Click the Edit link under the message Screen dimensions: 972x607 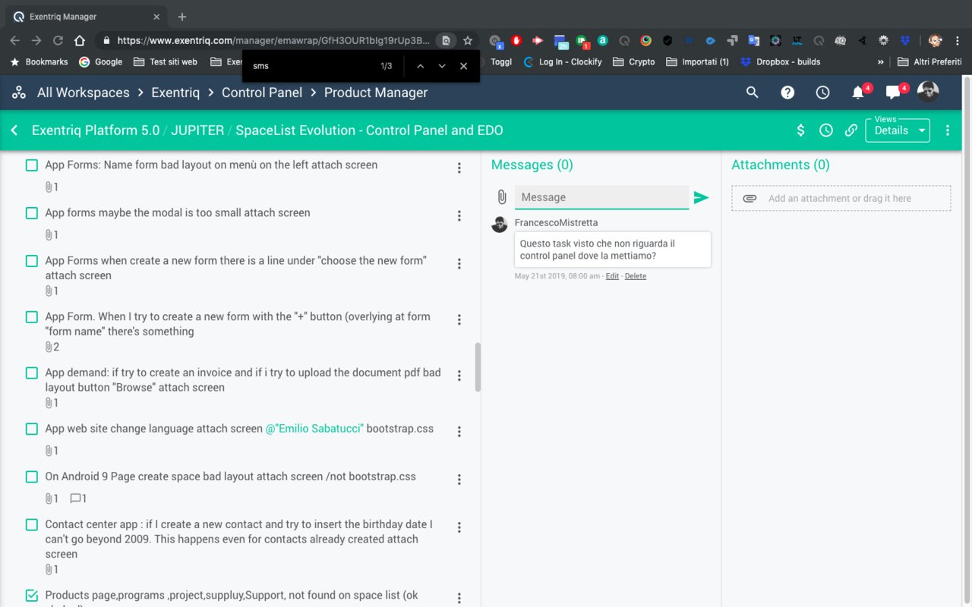coord(611,276)
